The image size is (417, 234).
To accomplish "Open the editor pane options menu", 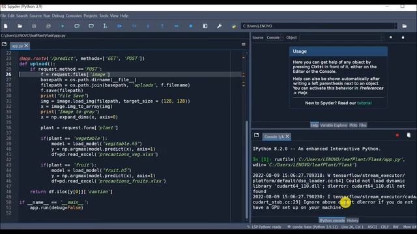I will point(243,44).
